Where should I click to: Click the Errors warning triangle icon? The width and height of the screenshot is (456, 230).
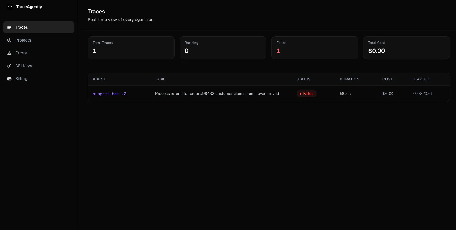(x=9, y=53)
